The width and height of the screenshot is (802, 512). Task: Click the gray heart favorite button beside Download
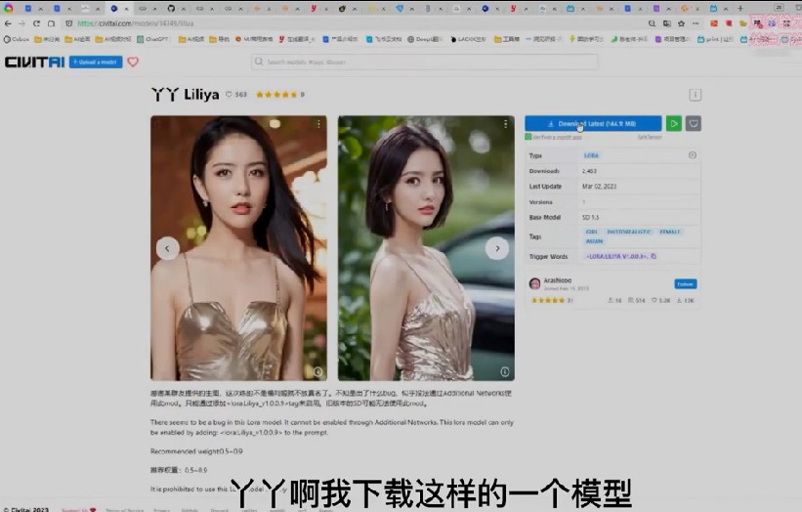(x=694, y=124)
